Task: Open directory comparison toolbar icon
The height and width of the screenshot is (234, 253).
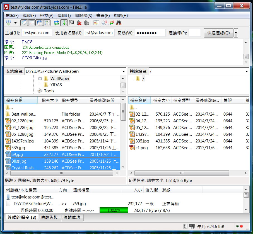Action: click(104, 23)
